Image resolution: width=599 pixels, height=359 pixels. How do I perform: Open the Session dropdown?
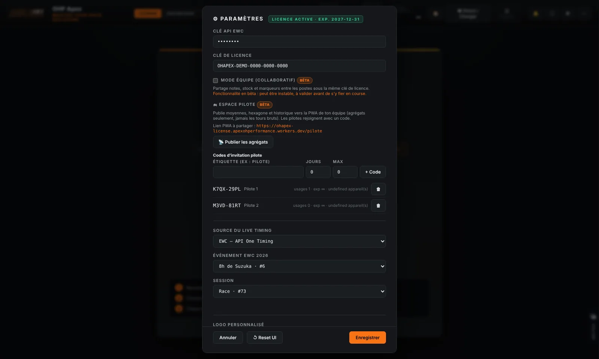[x=299, y=291]
